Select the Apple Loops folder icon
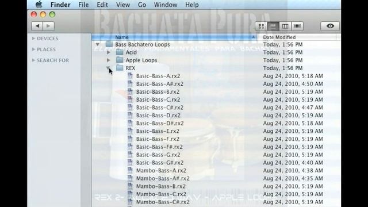 coord(120,60)
